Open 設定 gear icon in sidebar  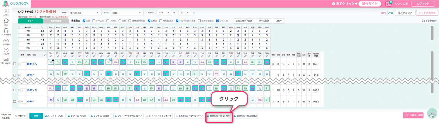(6, 21)
